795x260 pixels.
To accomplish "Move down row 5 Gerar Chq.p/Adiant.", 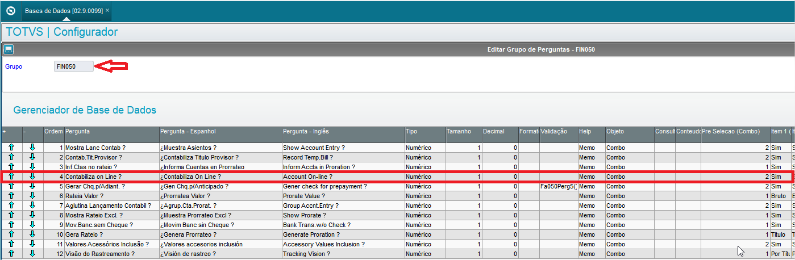I will pos(32,186).
